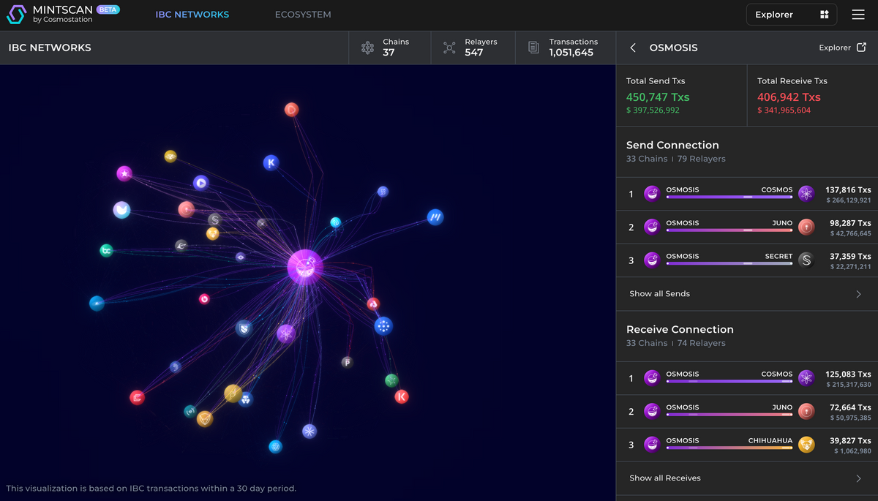Image resolution: width=878 pixels, height=501 pixels.
Task: Open the Explorer switcher in top bar
Action: coord(792,15)
